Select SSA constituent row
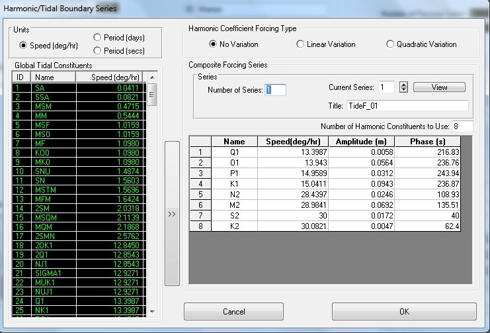490x333 pixels. [x=79, y=97]
